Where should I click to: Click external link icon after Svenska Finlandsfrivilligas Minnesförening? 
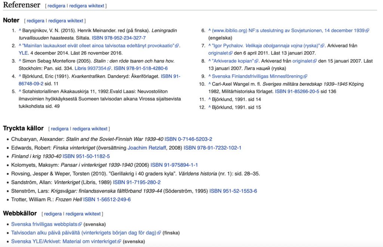tap(306, 76)
